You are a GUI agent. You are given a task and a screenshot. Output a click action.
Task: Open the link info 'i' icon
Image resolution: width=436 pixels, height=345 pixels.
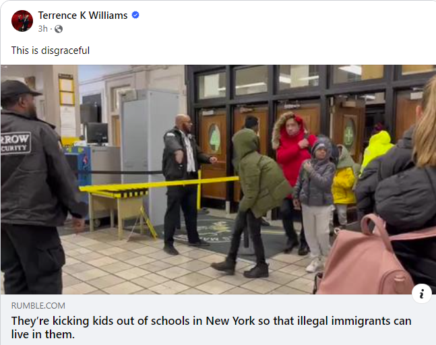422,294
